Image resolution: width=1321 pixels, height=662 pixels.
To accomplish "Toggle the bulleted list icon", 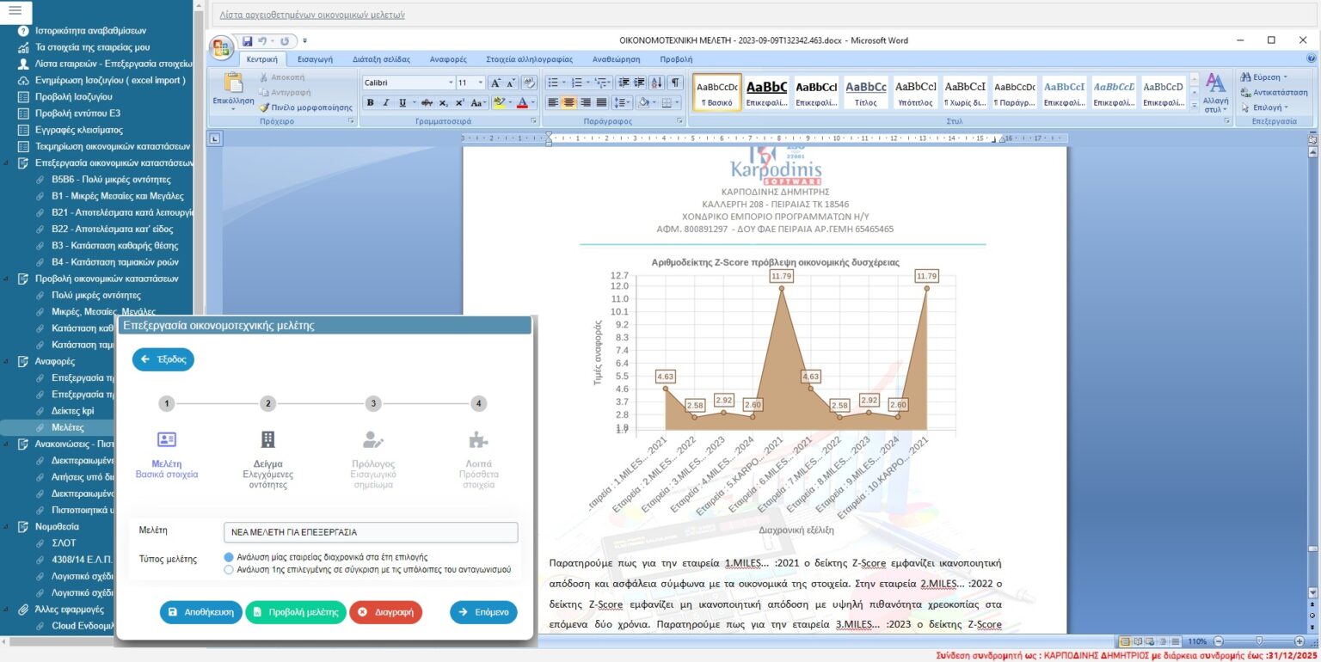I will 556,83.
